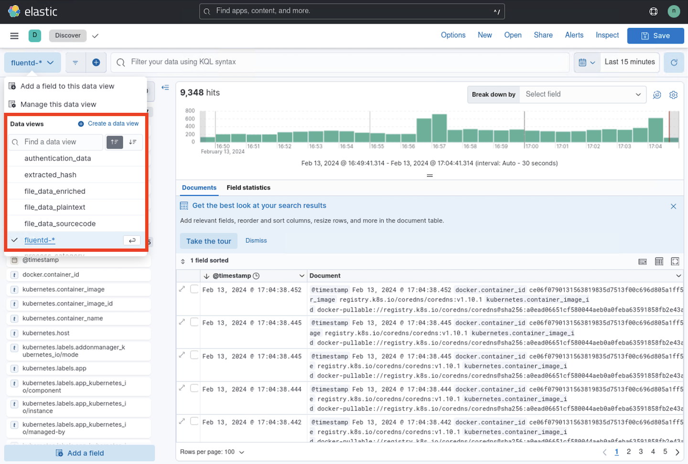688x464 pixels.
Task: Open keyboard shortcuts display options icon
Action: (643, 262)
